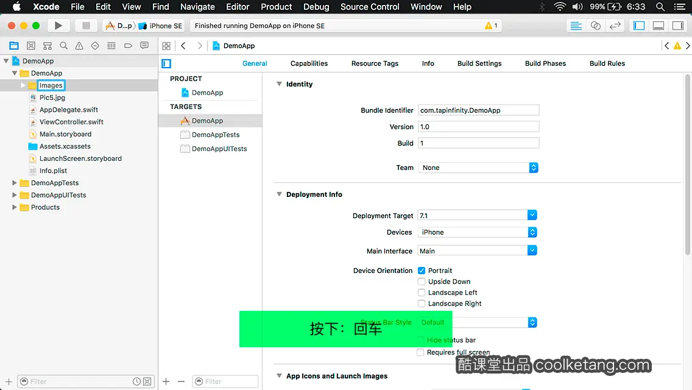Expand the Products group
692x390 pixels.
click(14, 207)
